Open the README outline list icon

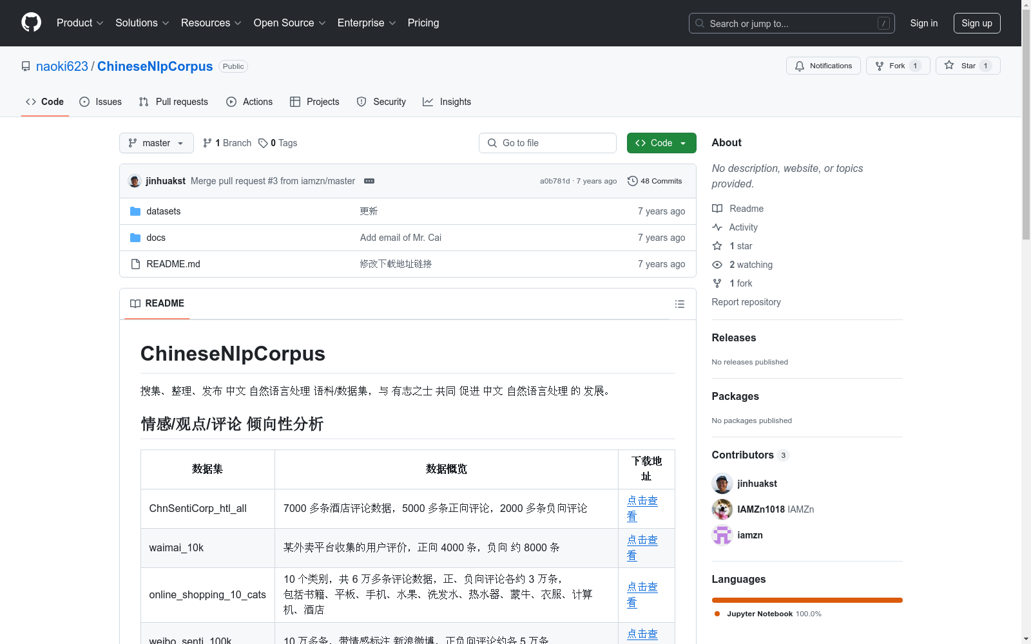pos(679,304)
